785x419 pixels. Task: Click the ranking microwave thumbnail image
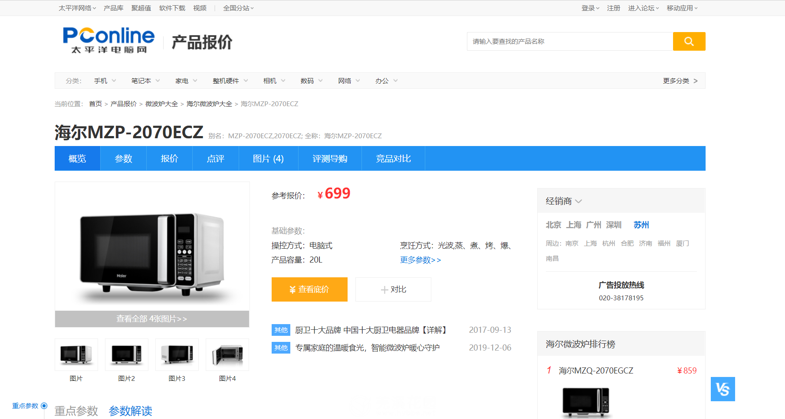(x=586, y=402)
